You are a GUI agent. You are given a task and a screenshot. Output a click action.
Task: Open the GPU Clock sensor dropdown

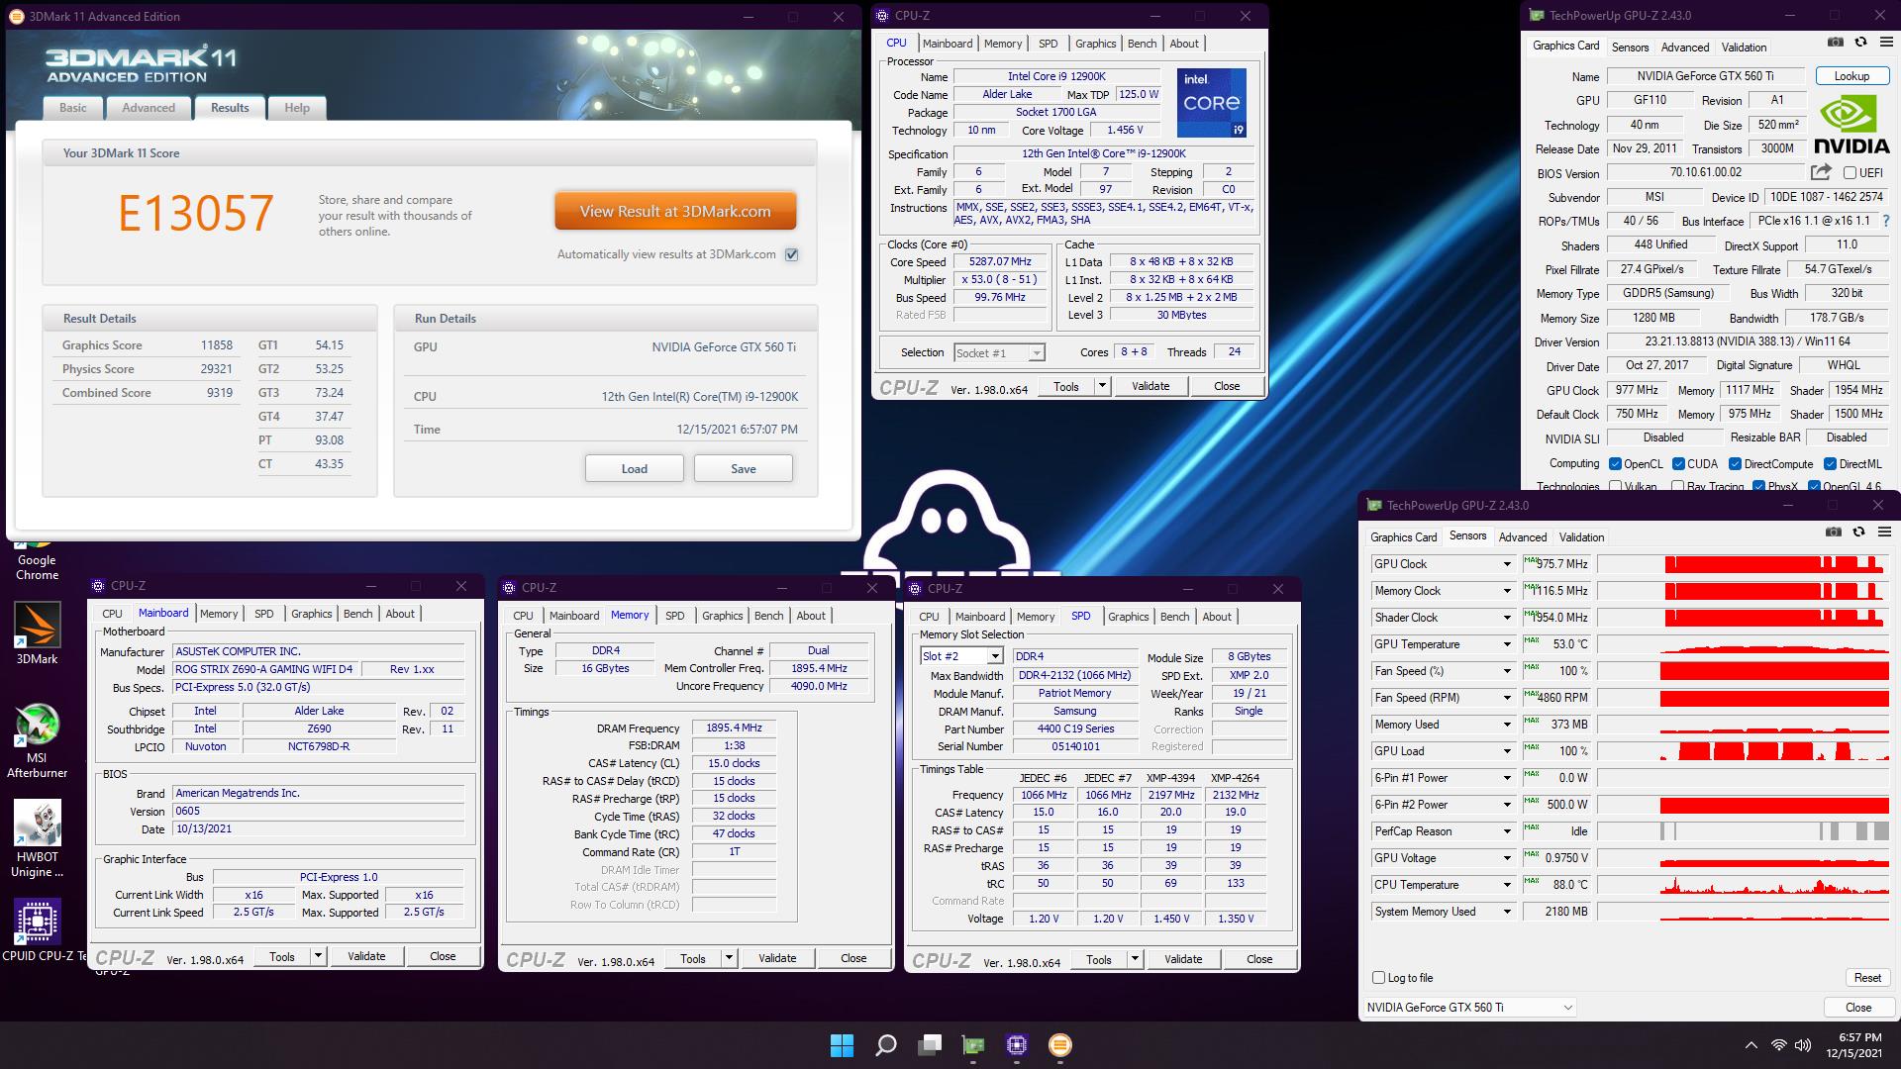tap(1507, 564)
